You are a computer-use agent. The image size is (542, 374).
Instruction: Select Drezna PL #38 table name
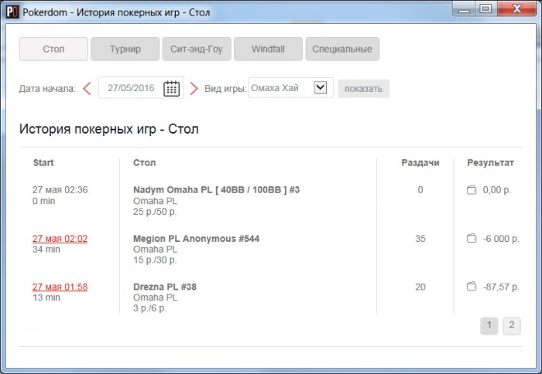[165, 287]
